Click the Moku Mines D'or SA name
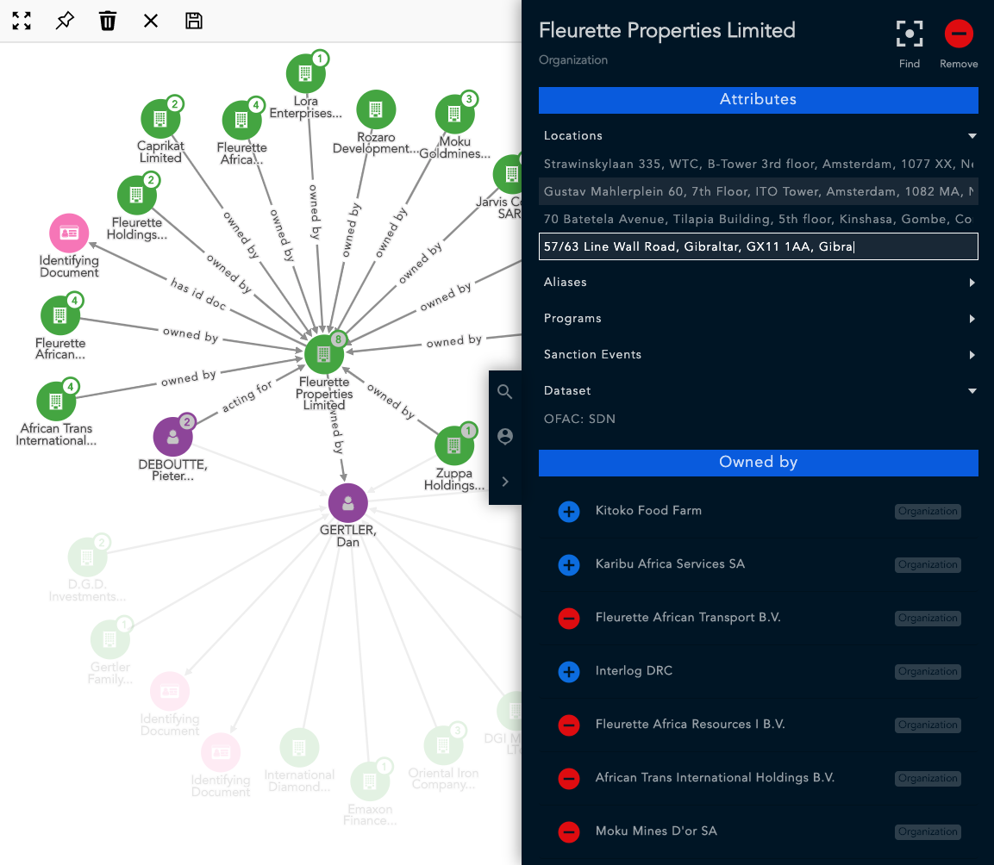994x865 pixels. point(656,831)
